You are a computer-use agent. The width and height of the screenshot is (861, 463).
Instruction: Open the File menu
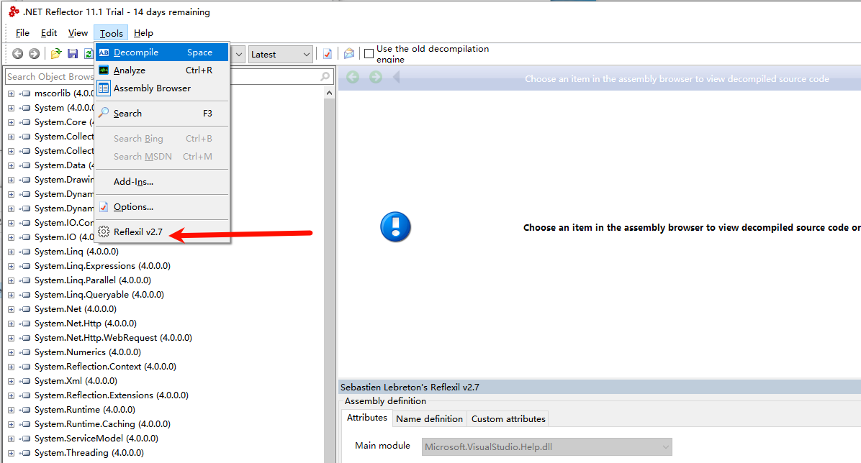click(x=22, y=33)
